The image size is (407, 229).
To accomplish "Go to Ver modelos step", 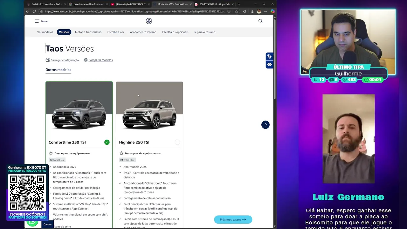I will coord(45,32).
